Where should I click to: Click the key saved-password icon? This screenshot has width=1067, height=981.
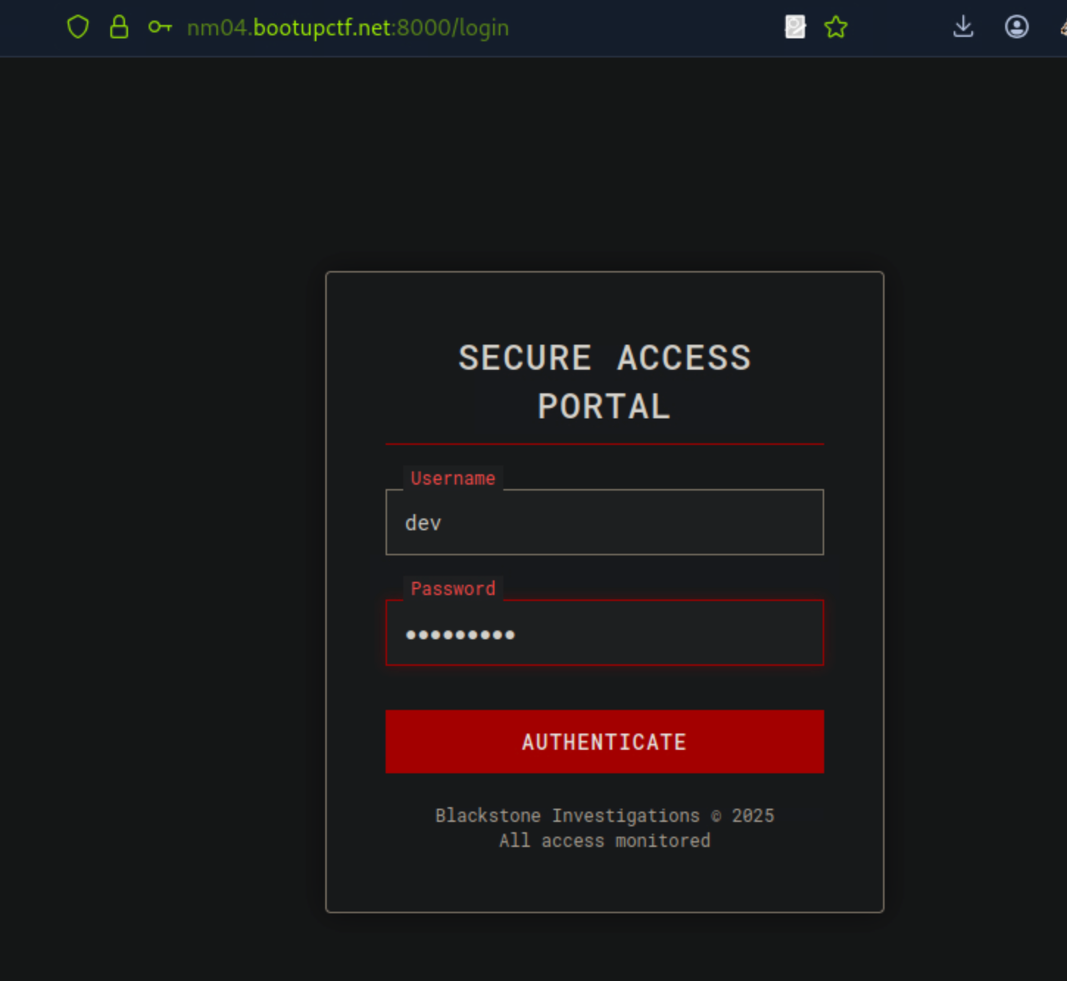point(160,27)
